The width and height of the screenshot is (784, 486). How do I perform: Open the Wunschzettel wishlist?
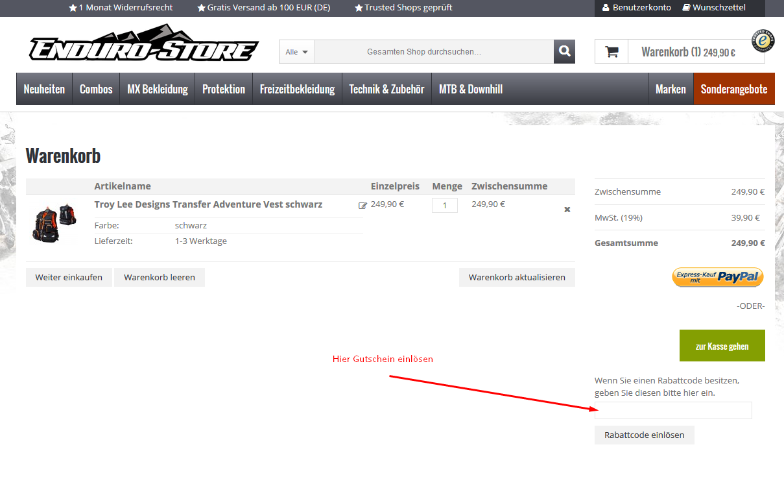click(714, 8)
